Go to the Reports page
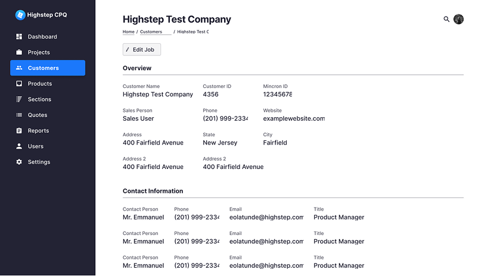491x276 pixels. point(38,131)
